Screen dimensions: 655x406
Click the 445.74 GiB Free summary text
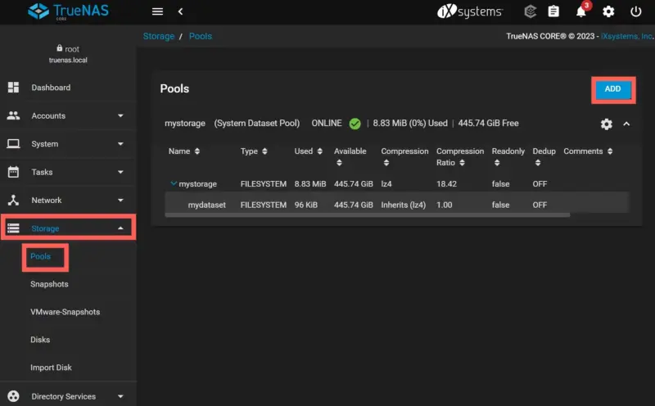point(488,124)
